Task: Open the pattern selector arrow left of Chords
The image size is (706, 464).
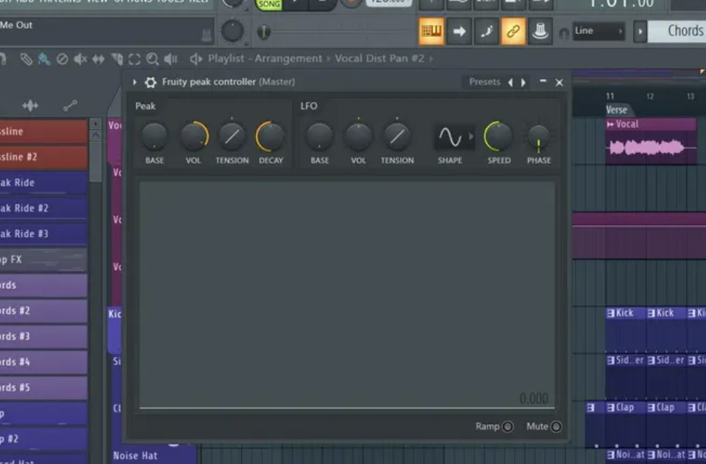Action: [x=640, y=32]
